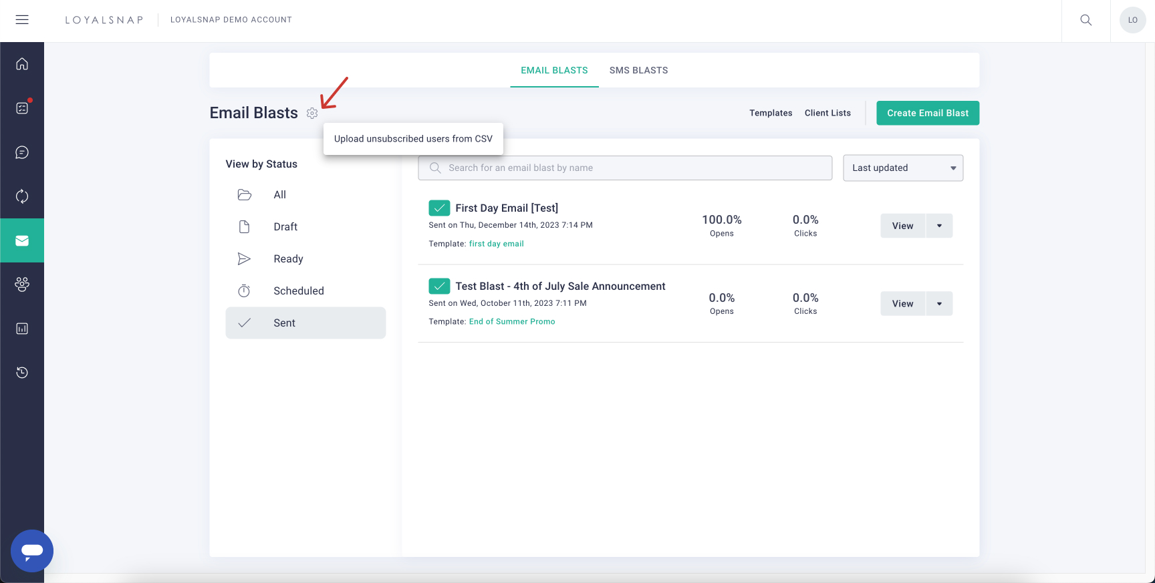Screen dimensions: 1155x583
Task: Click the Create Email Blast button
Action: click(x=927, y=114)
